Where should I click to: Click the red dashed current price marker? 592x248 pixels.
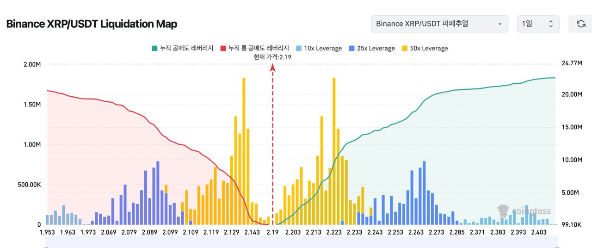click(273, 143)
